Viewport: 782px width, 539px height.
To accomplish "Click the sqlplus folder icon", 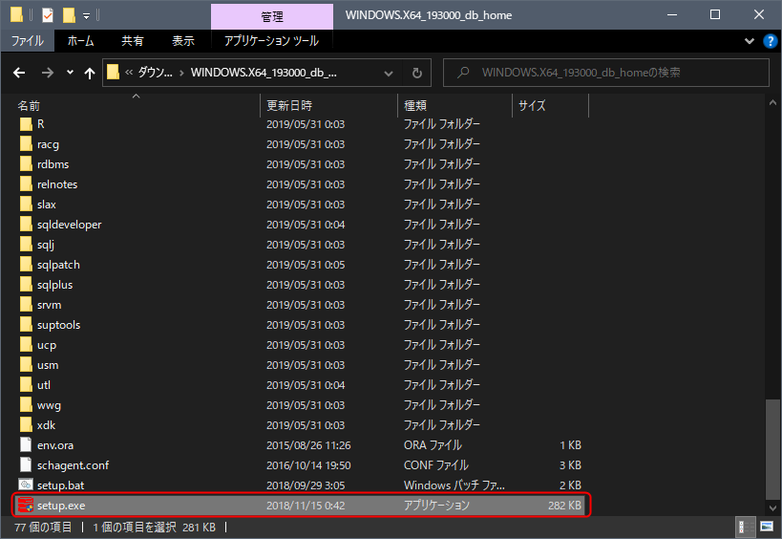I will click(26, 285).
